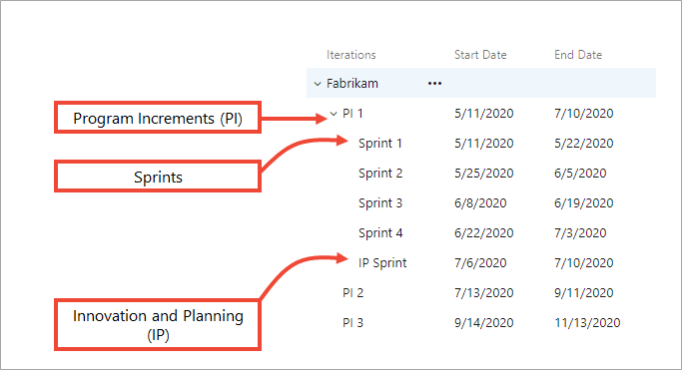Open the Fabrikam more options ellipsis

(434, 84)
